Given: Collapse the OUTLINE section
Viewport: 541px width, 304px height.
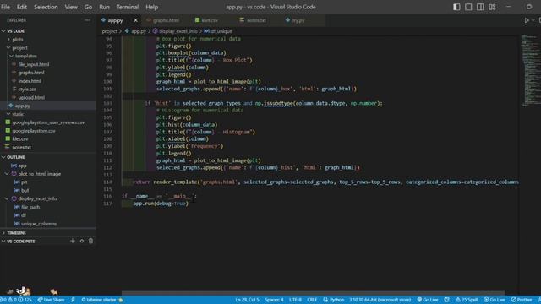Looking at the screenshot, I should 15,157.
